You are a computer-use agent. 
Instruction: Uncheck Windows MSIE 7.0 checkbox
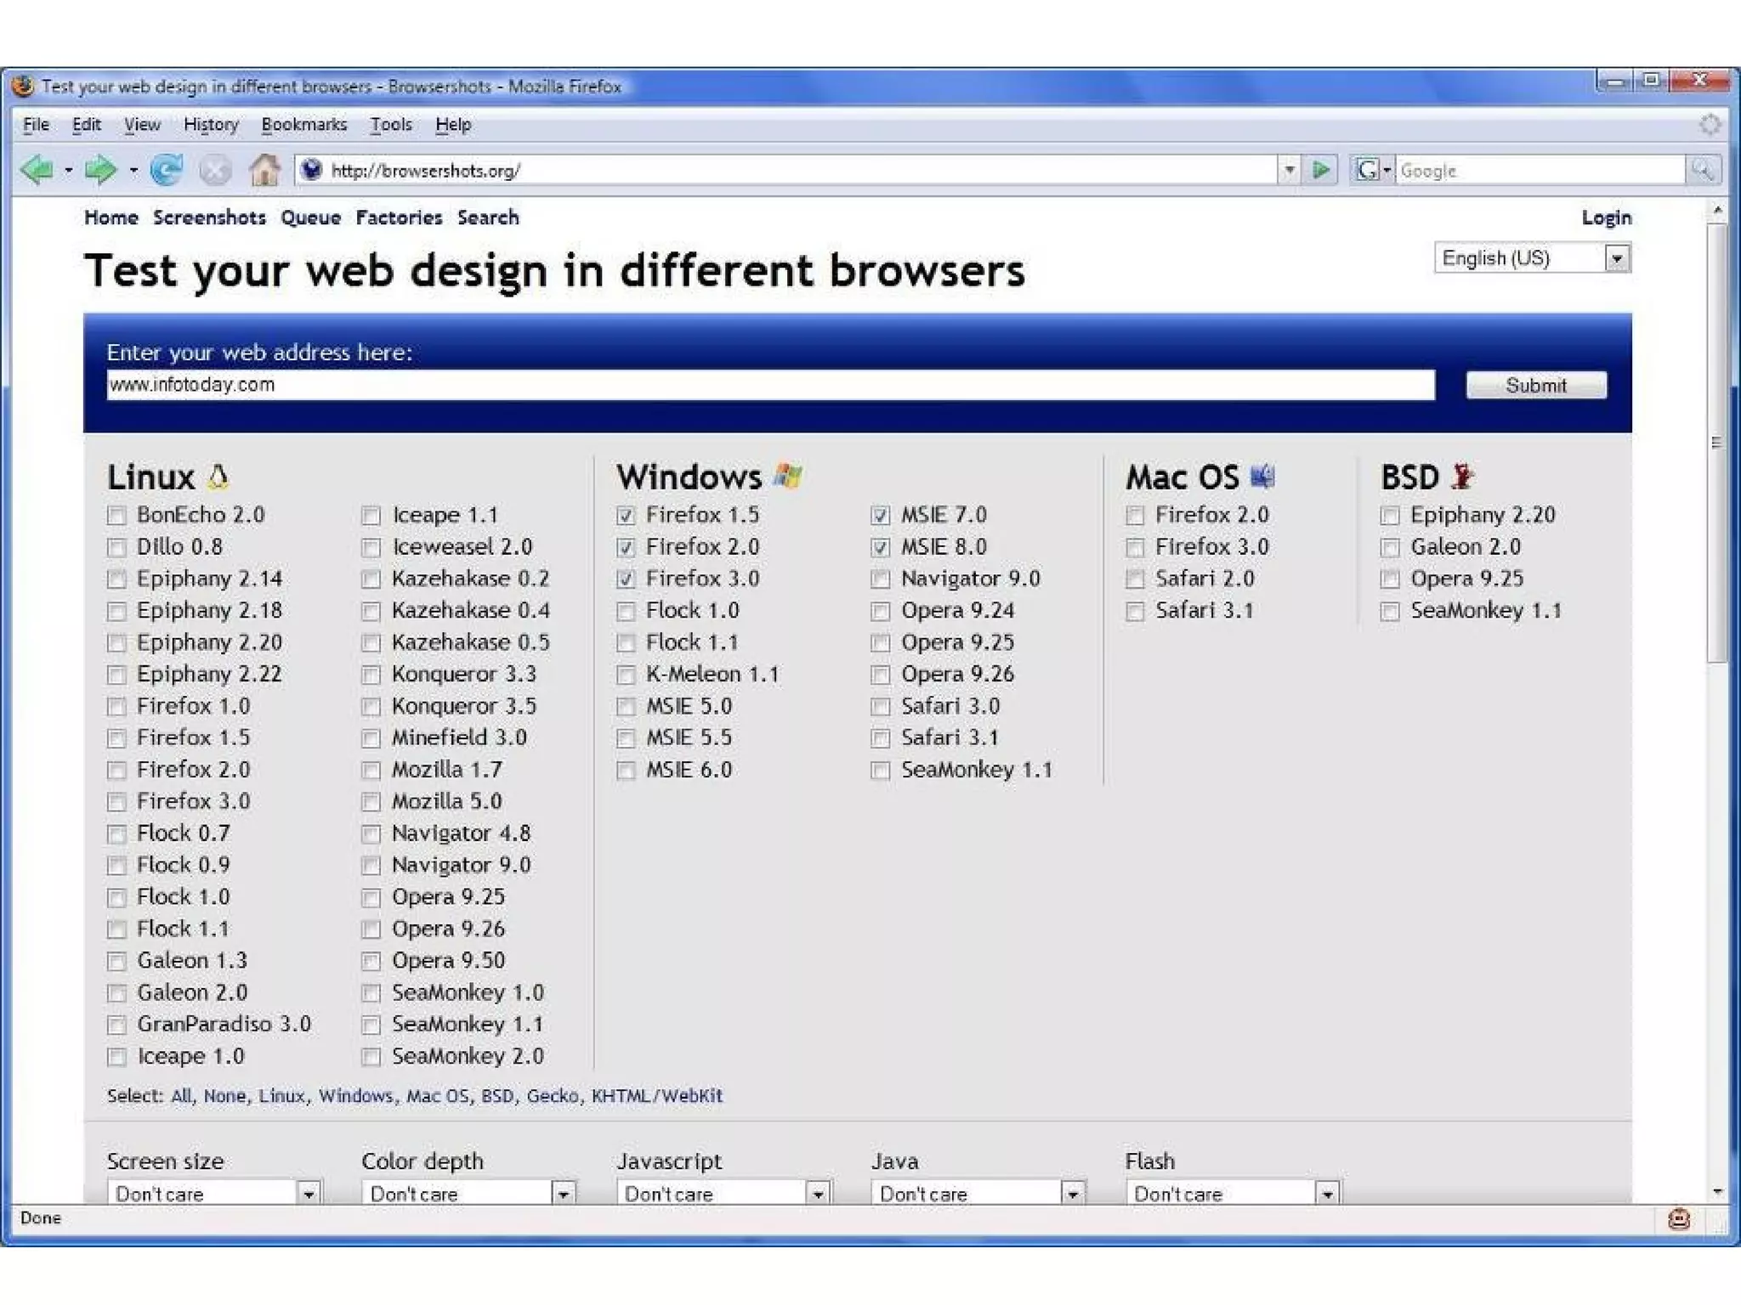[880, 516]
